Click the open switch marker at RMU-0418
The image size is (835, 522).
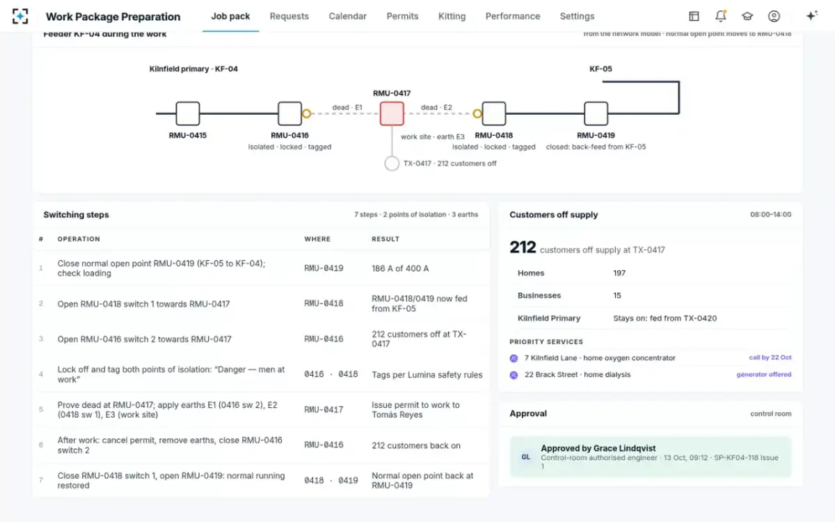click(477, 113)
